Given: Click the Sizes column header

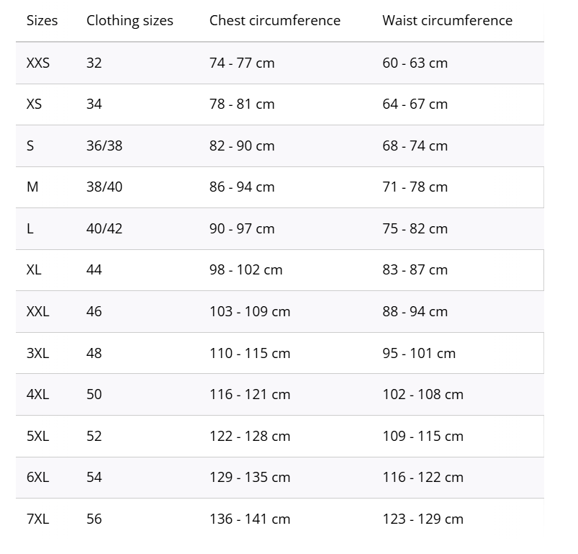Looking at the screenshot, I should point(42,20).
